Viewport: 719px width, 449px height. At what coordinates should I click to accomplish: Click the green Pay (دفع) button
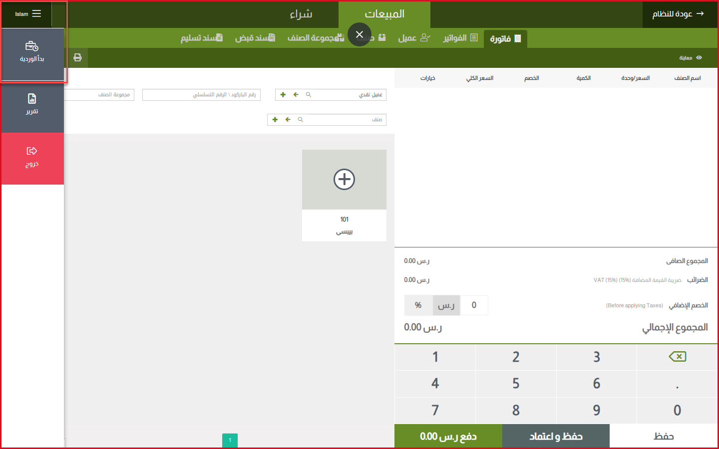coord(448,437)
